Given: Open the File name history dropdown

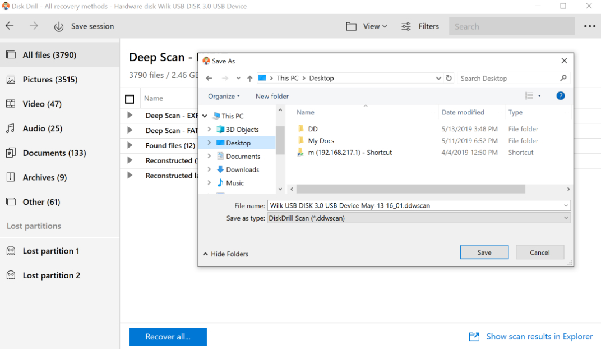Looking at the screenshot, I should [566, 205].
